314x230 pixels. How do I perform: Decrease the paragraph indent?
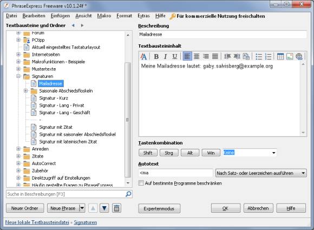pyautogui.click(x=237, y=56)
